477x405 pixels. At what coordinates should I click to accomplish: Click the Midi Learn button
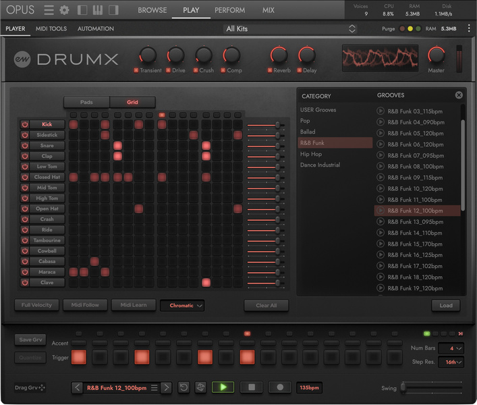click(134, 305)
